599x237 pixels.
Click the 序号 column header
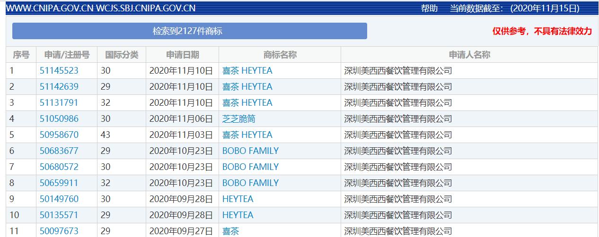click(x=21, y=55)
